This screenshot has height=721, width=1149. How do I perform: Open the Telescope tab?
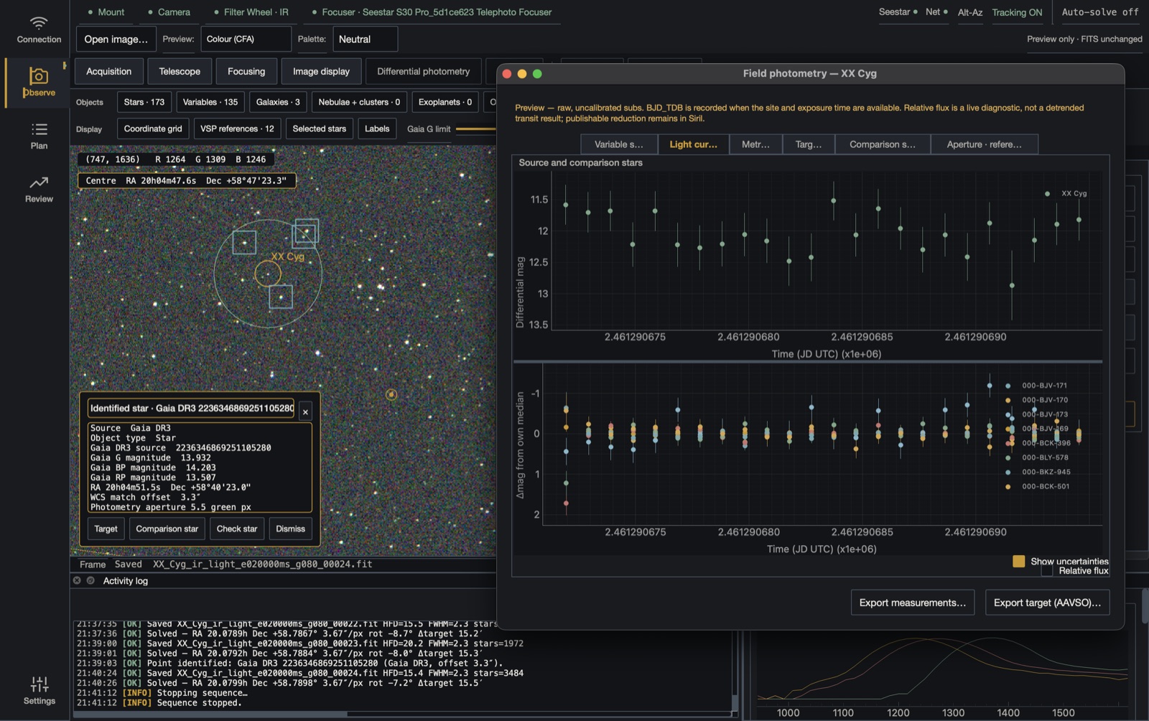point(180,71)
